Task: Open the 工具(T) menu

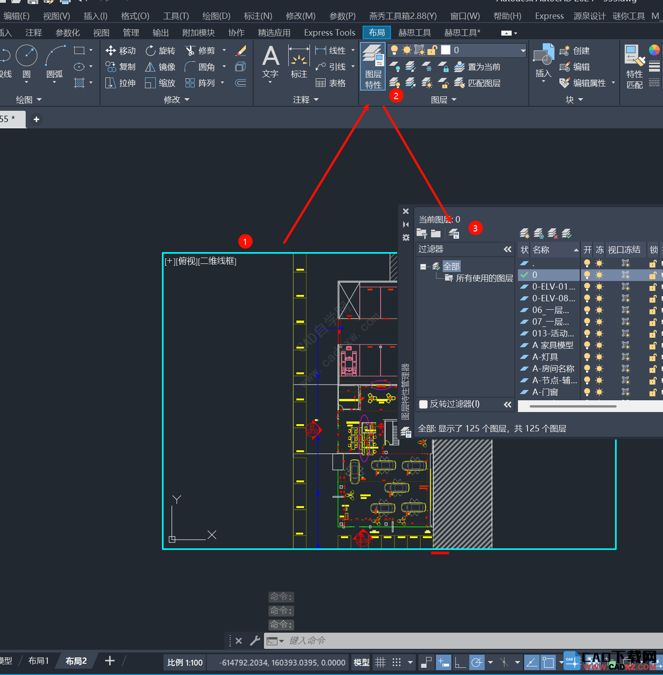Action: pos(176,16)
